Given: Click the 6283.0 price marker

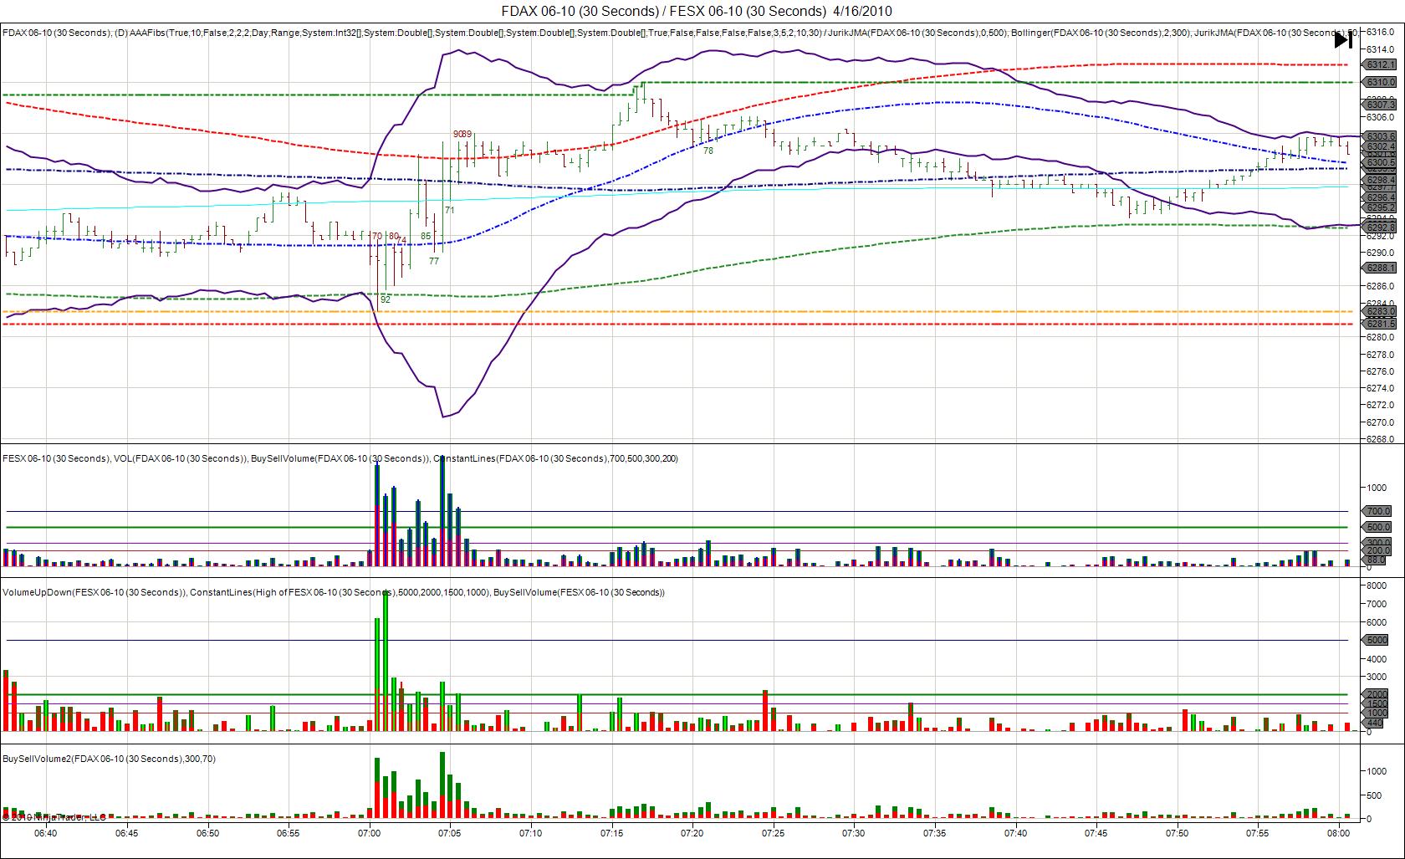Looking at the screenshot, I should [1380, 311].
